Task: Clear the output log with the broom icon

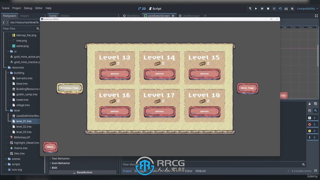Action: click(x=309, y=104)
